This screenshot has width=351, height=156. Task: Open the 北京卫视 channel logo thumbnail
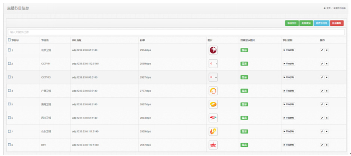click(x=213, y=50)
